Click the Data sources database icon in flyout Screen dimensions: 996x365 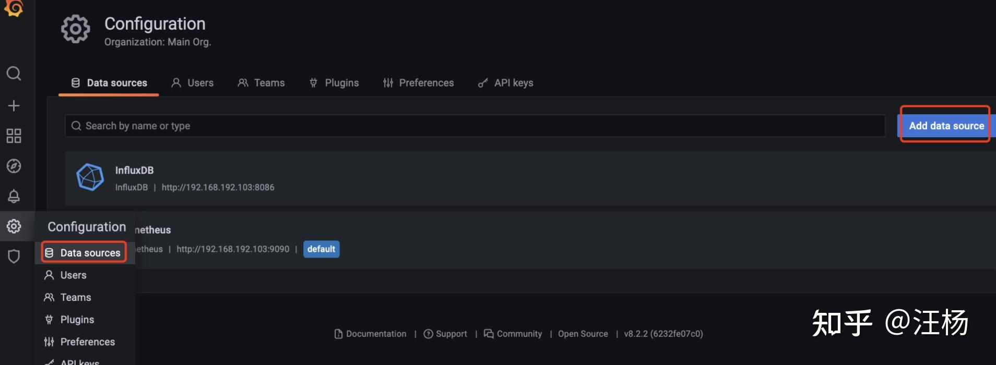click(49, 253)
